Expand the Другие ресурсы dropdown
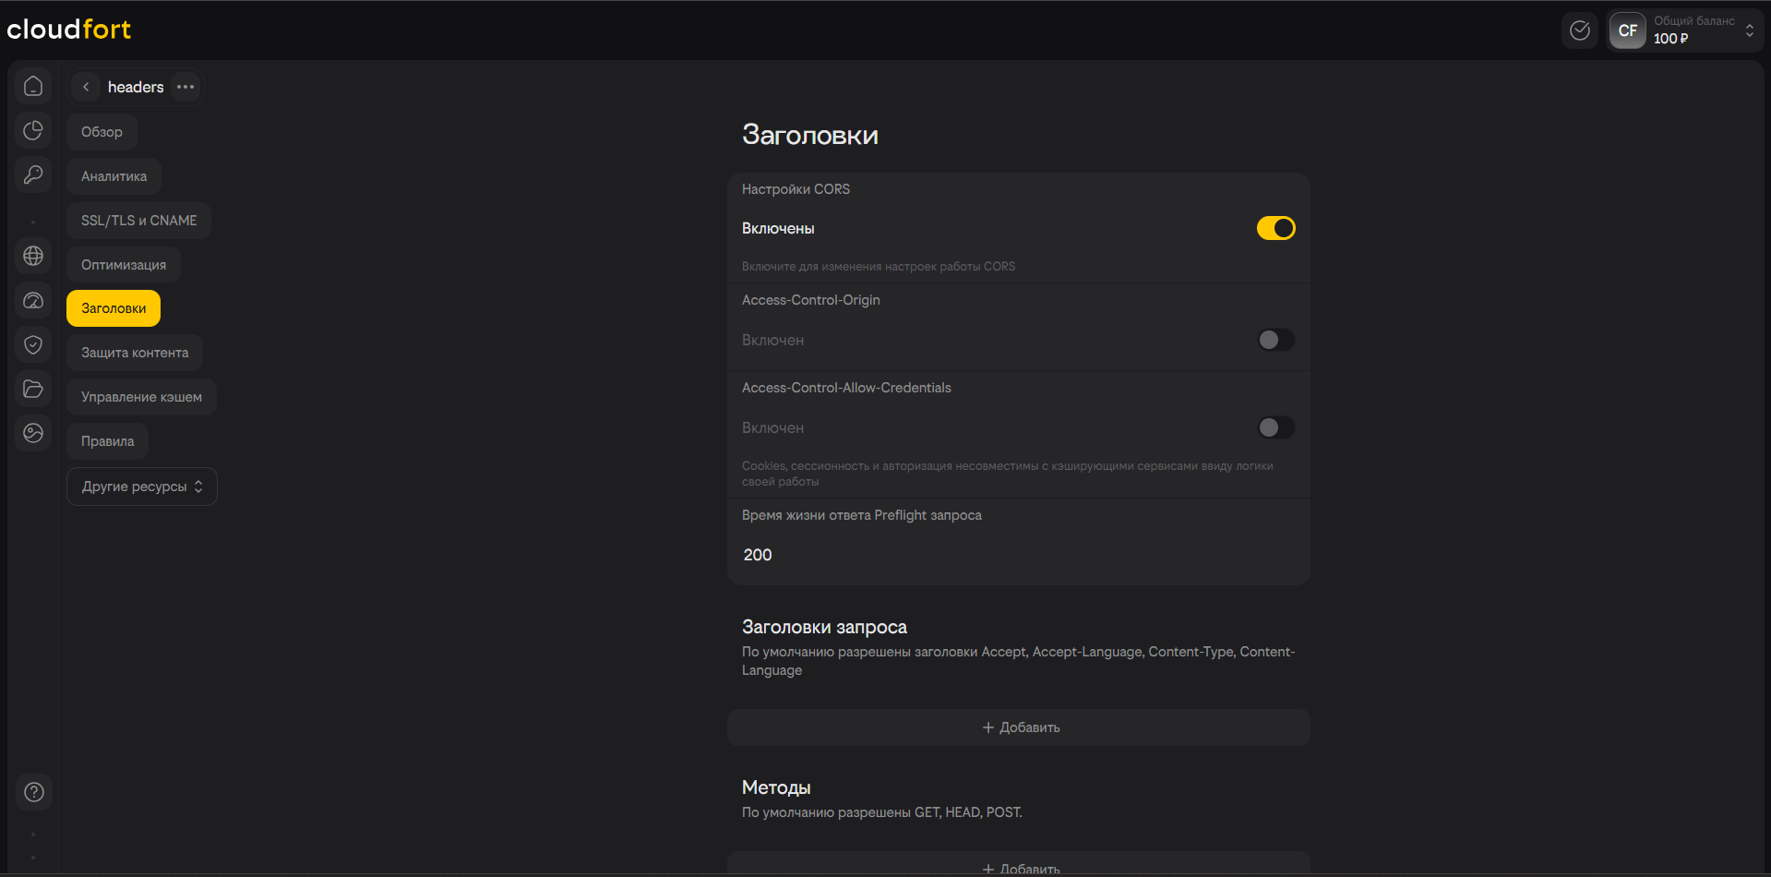The height and width of the screenshot is (877, 1771). (x=142, y=487)
